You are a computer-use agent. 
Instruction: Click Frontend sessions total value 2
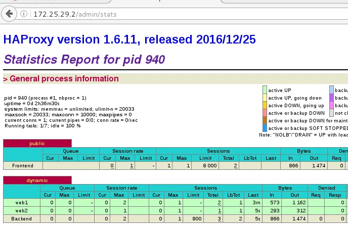pyautogui.click(x=235, y=166)
